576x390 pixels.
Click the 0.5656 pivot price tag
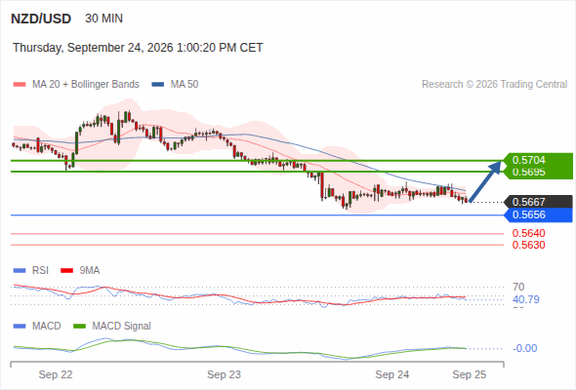[x=538, y=215]
